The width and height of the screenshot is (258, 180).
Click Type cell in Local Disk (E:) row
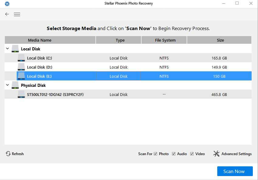pos(119,76)
